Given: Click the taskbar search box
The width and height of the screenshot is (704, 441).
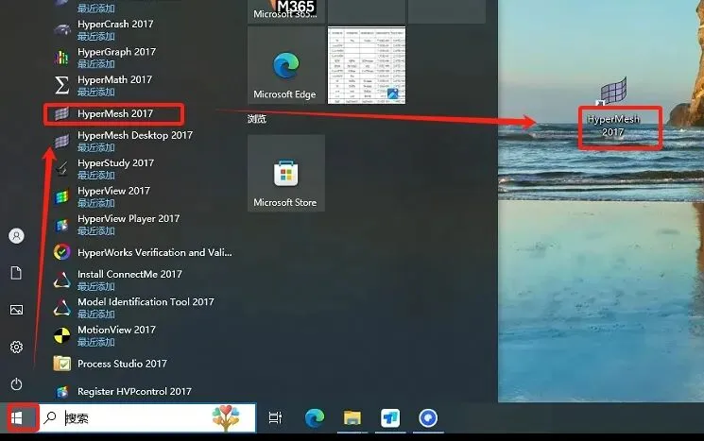Looking at the screenshot, I should point(148,418).
